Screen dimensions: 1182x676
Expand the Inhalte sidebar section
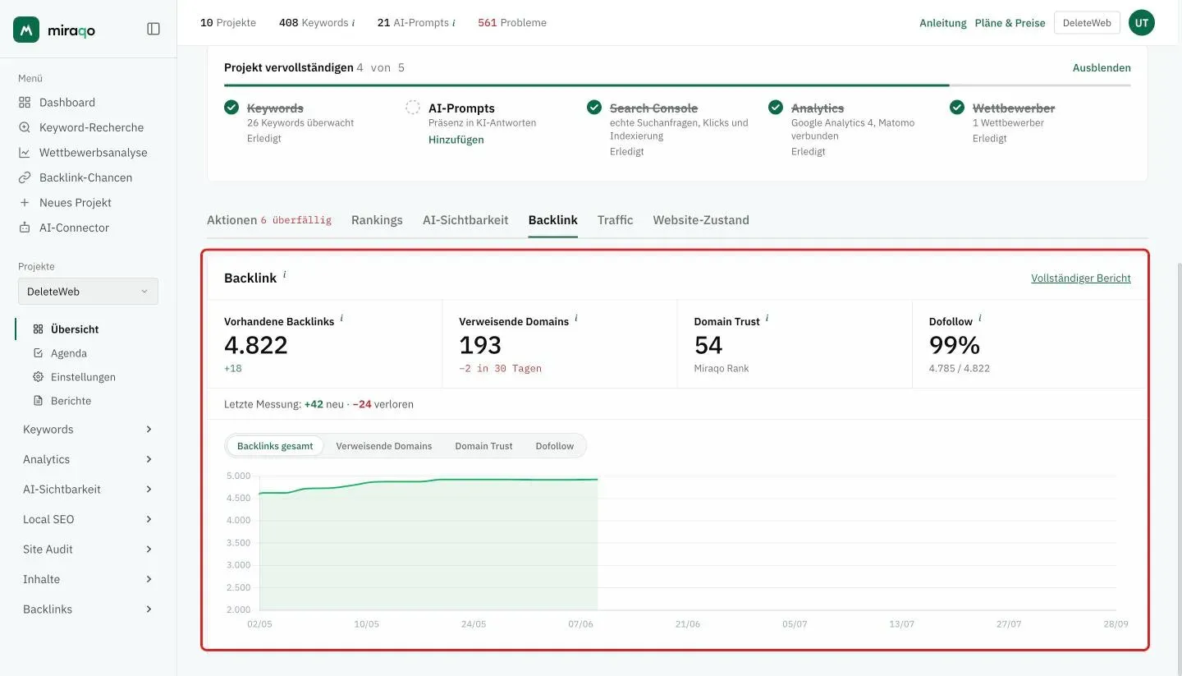coord(88,579)
